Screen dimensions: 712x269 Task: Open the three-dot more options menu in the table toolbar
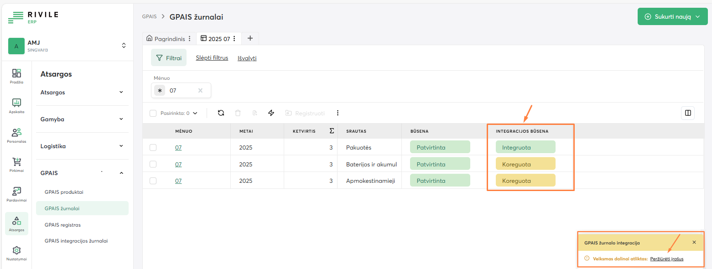click(338, 113)
